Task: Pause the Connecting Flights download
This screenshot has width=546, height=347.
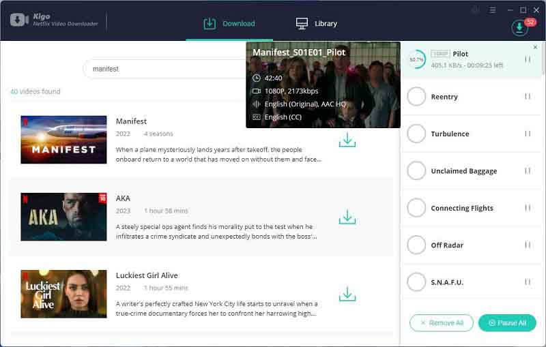Action: point(528,207)
